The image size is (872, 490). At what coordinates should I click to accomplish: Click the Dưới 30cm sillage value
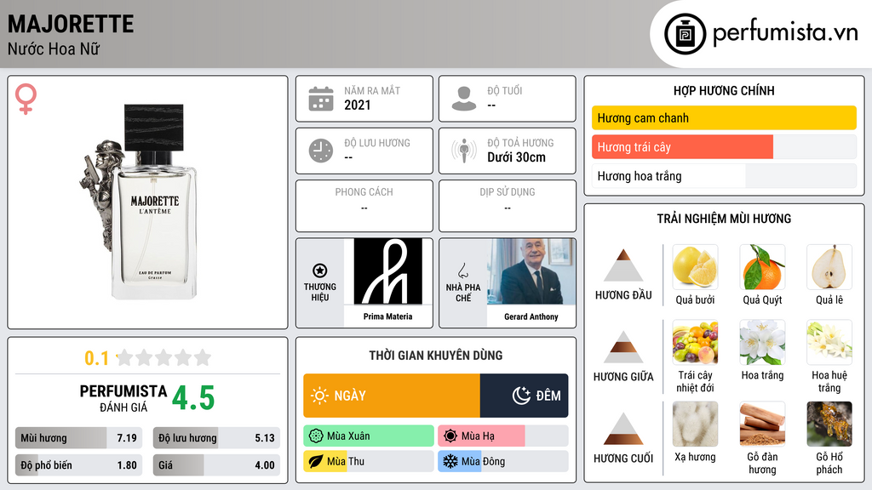(516, 157)
